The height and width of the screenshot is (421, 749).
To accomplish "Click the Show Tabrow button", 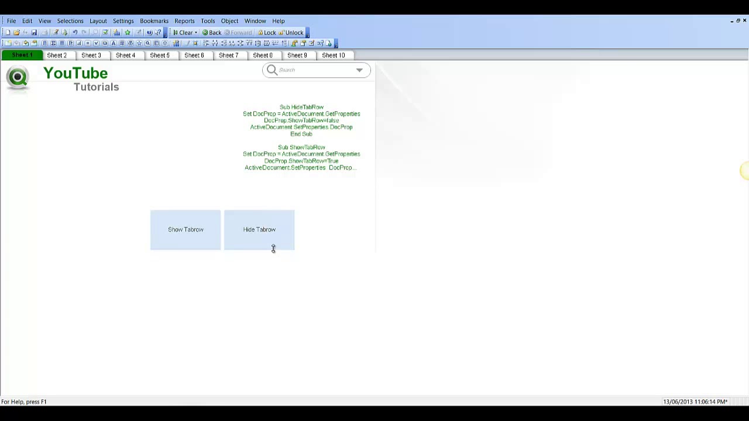I will pyautogui.click(x=185, y=230).
